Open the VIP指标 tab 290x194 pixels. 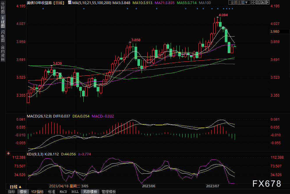(x=37, y=192)
